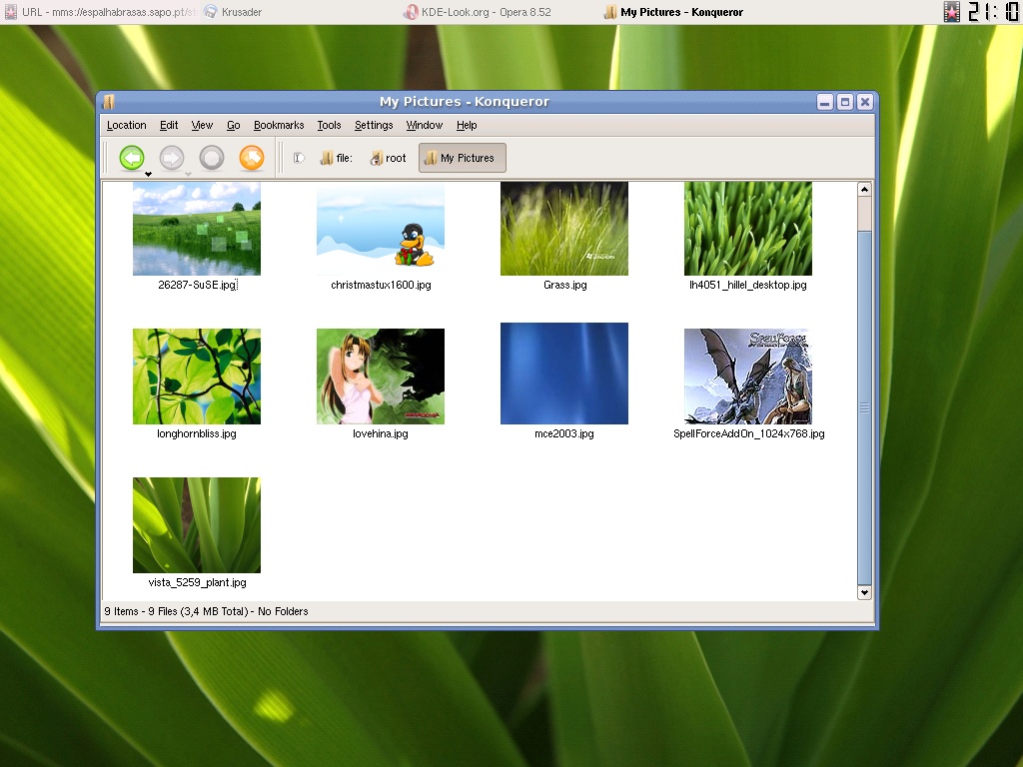Screen dimensions: 1023x767
Task: Select the Grass.jpg thumbnail
Action: pyautogui.click(x=564, y=229)
